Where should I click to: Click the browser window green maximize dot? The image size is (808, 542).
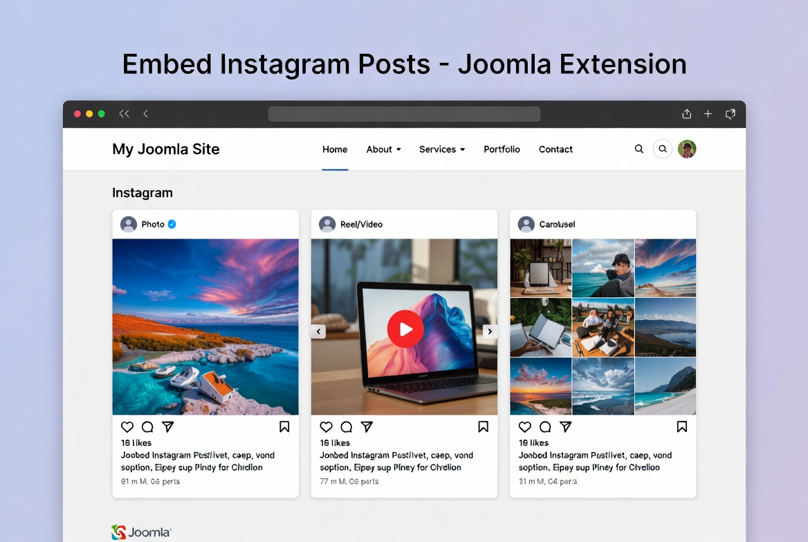[x=102, y=114]
